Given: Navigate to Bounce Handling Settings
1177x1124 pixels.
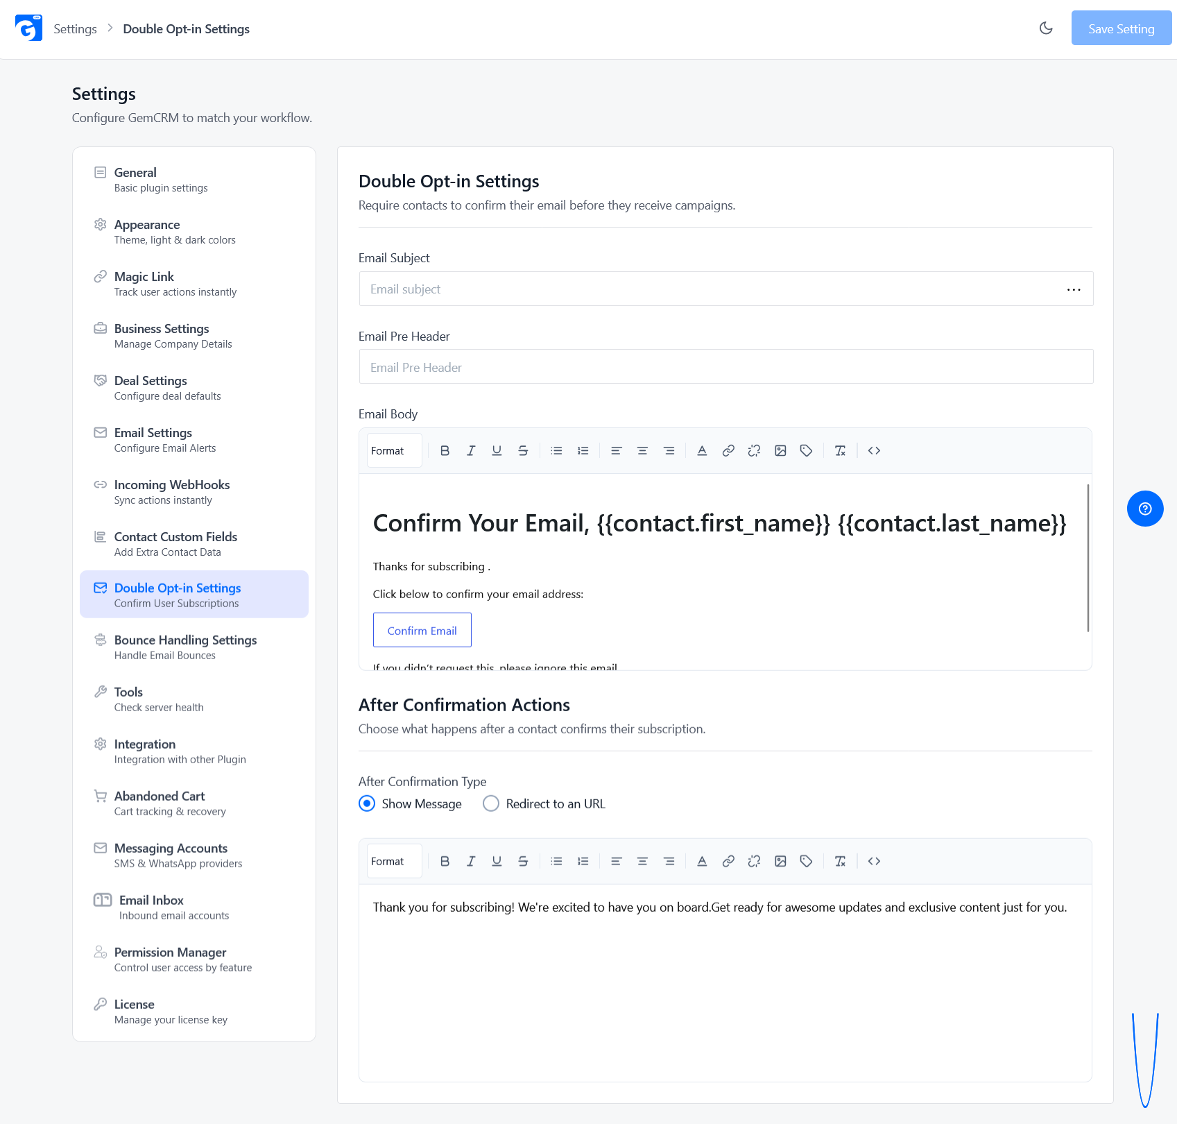Looking at the screenshot, I should pos(194,647).
